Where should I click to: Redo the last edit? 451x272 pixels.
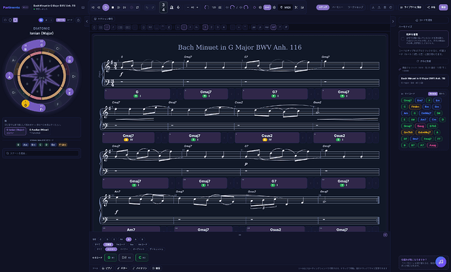click(x=153, y=7)
